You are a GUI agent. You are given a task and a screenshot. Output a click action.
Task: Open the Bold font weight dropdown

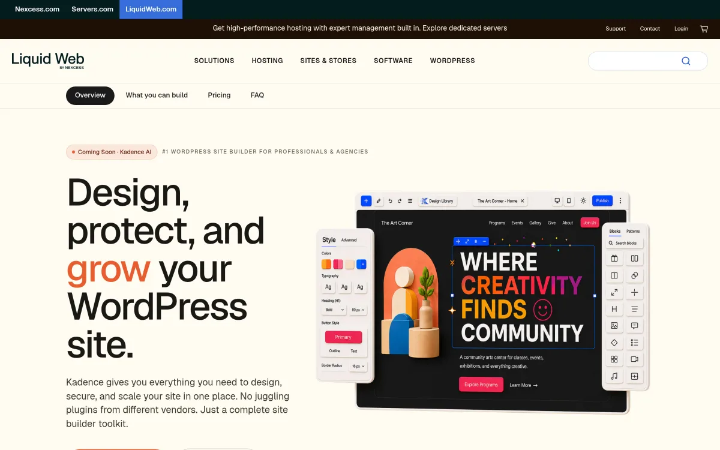point(334,310)
